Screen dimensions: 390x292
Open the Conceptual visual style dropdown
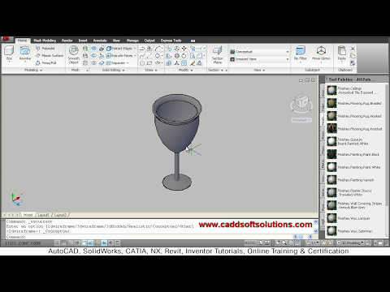(259, 52)
